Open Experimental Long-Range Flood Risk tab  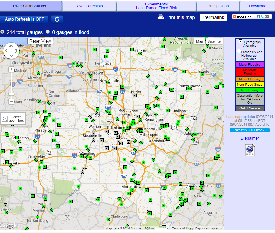156,6
